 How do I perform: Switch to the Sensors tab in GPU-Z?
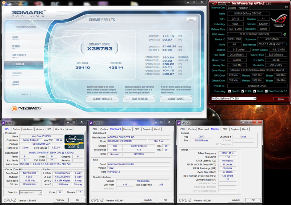pyautogui.click(x=232, y=8)
